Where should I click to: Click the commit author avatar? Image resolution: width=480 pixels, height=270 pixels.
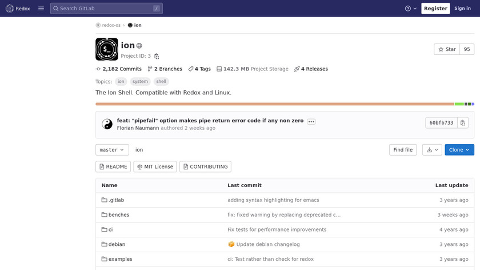click(107, 124)
